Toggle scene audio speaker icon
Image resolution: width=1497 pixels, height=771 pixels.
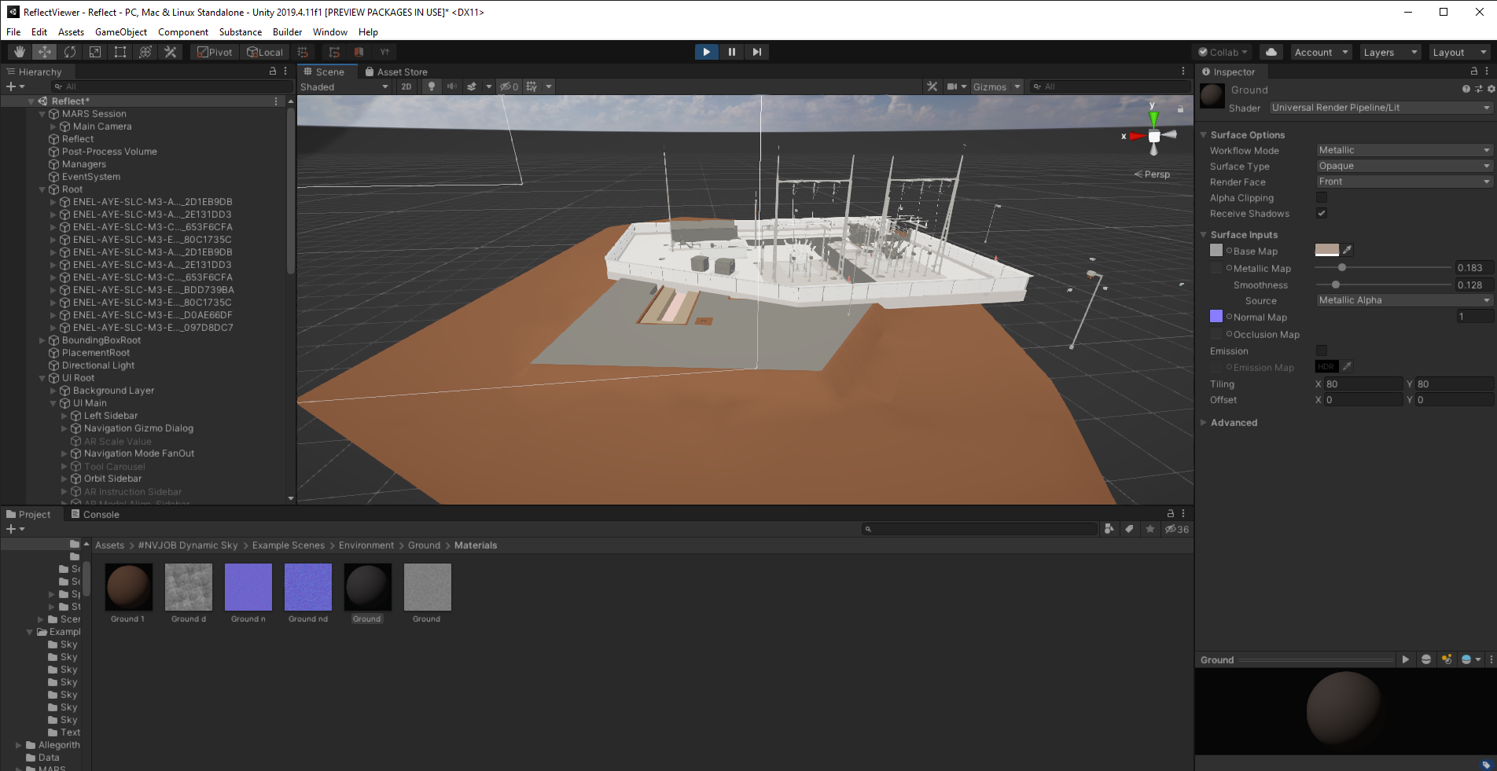pyautogui.click(x=452, y=86)
